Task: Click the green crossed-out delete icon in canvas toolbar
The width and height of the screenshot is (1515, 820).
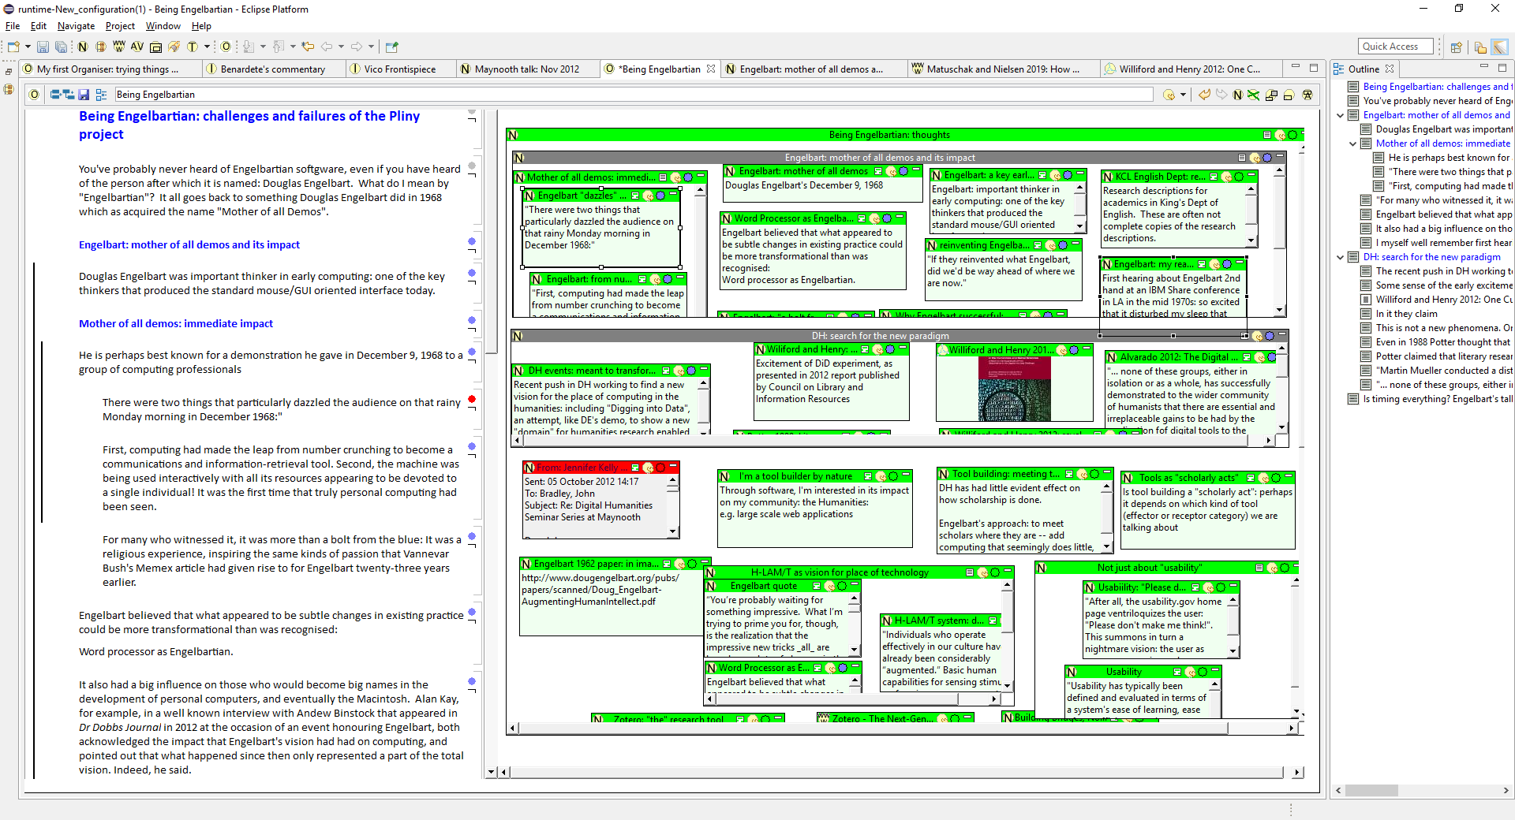Action: pyautogui.click(x=1254, y=95)
